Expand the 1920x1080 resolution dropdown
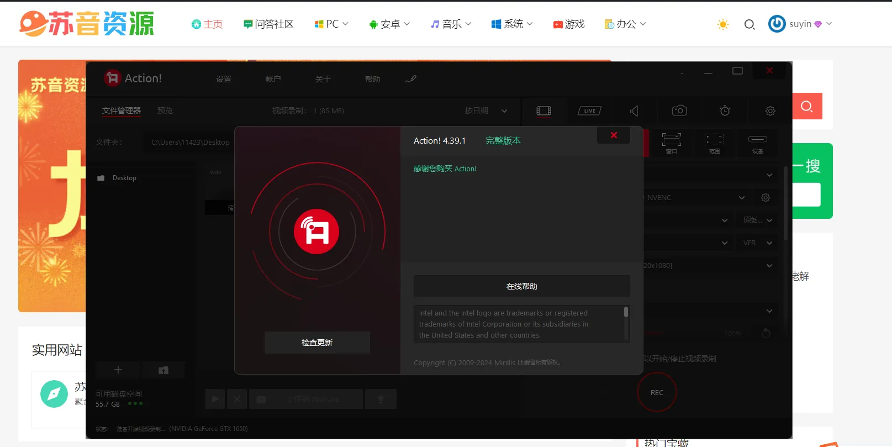 pos(769,266)
